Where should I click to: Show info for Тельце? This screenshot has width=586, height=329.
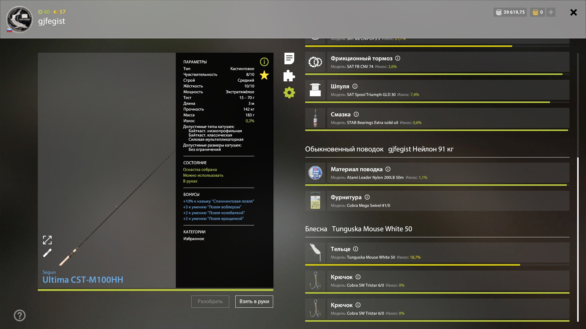tap(356, 249)
